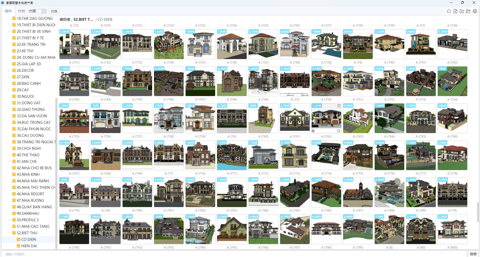Click the 搜索 search button

pos(473,254)
